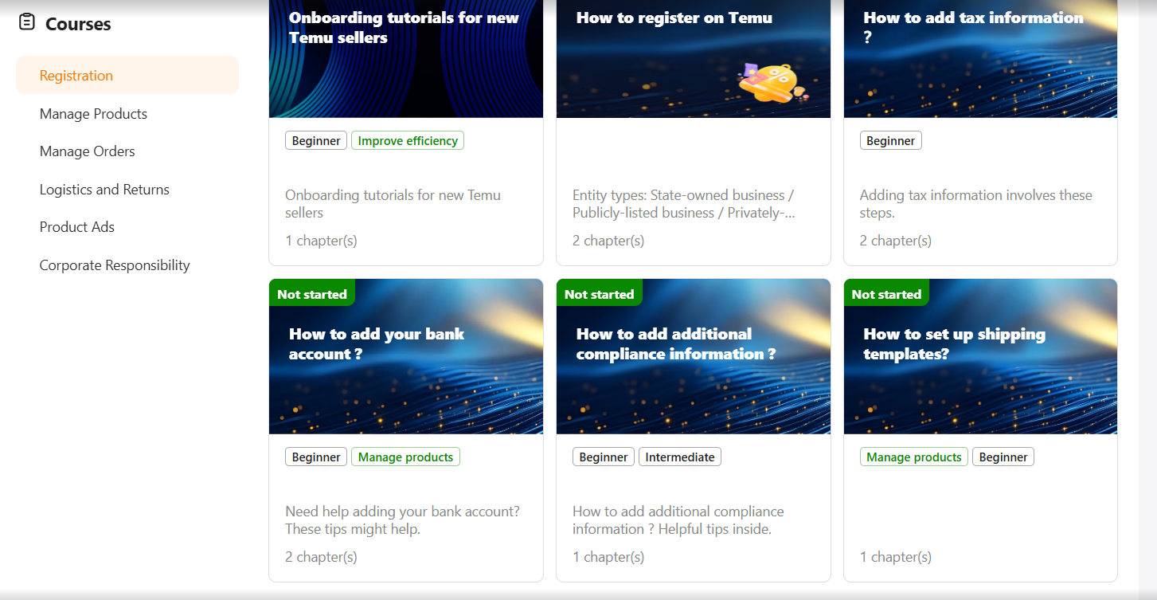This screenshot has width=1157, height=600.
Task: Open How to add tax information course
Action: pos(981,131)
